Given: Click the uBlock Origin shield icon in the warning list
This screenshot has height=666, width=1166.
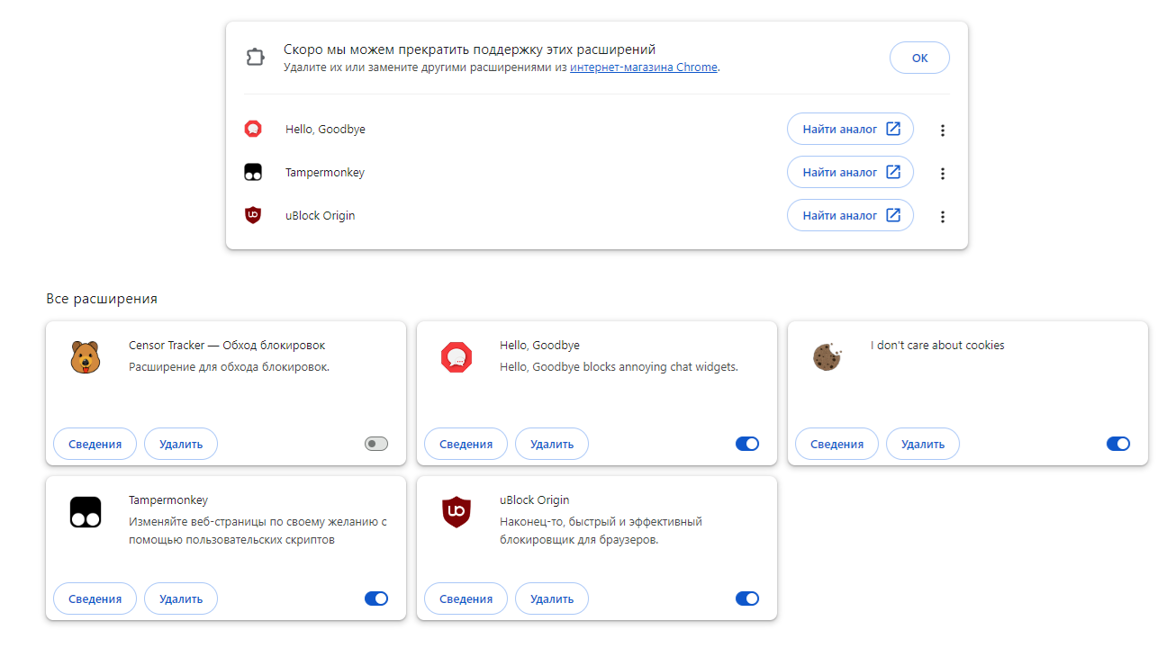Looking at the screenshot, I should tap(253, 215).
